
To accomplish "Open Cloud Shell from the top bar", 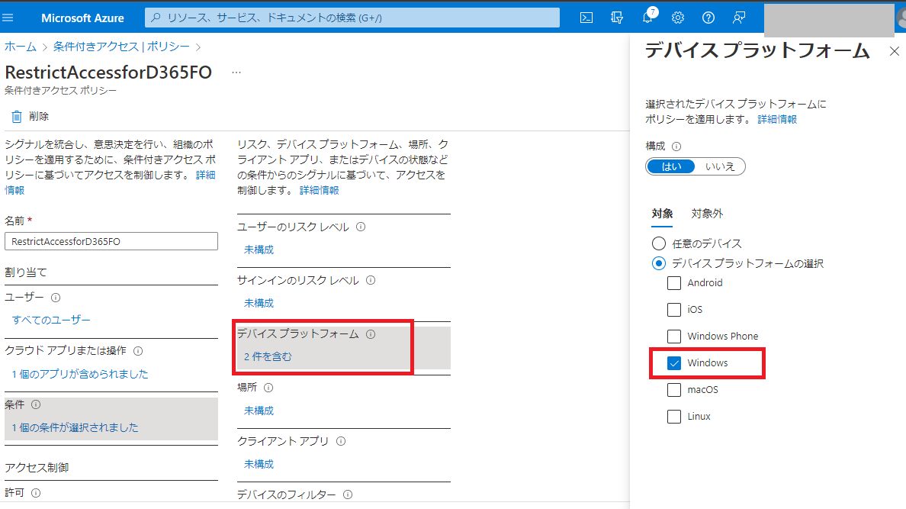I will [586, 18].
